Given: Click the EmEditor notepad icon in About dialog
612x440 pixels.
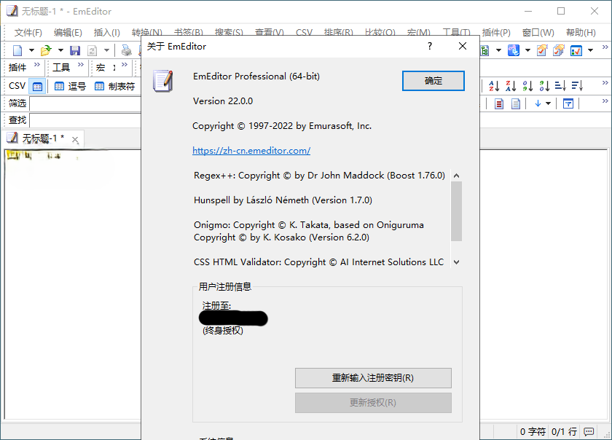Looking at the screenshot, I should pyautogui.click(x=163, y=81).
